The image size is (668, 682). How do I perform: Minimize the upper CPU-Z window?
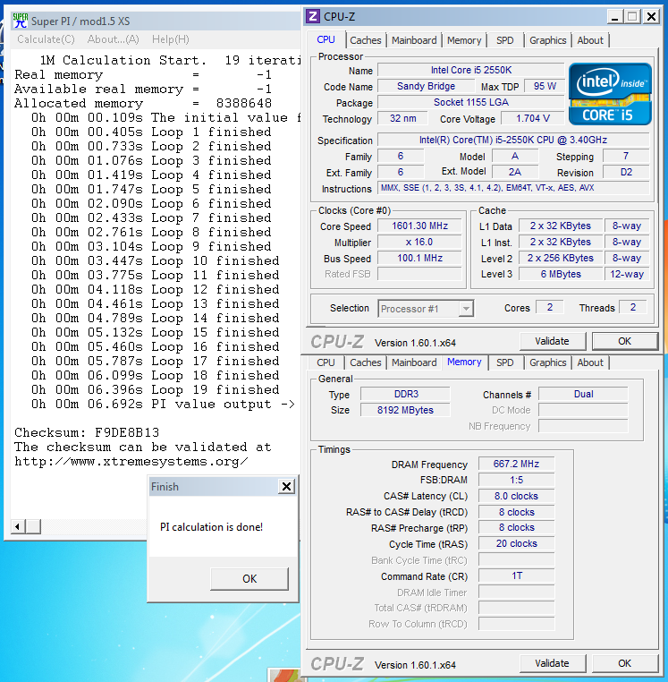point(614,17)
